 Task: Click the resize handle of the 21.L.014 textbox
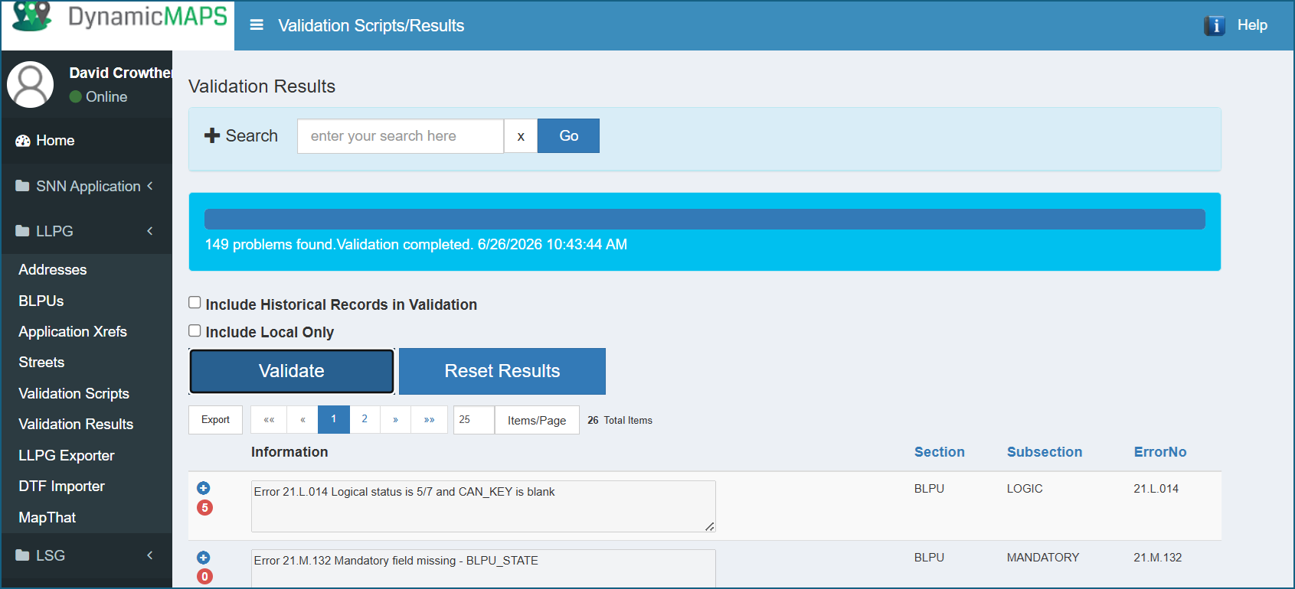pos(710,526)
